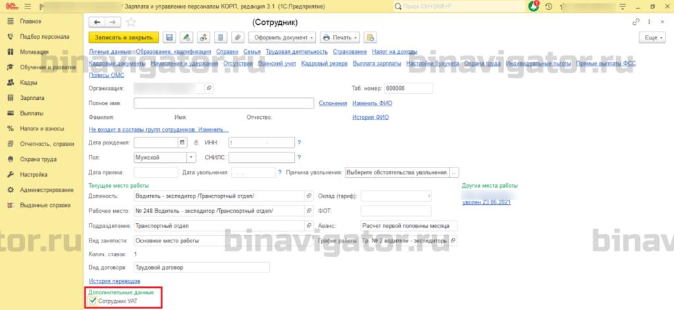
Task: Open the Воинский учет link
Action: 277,64
